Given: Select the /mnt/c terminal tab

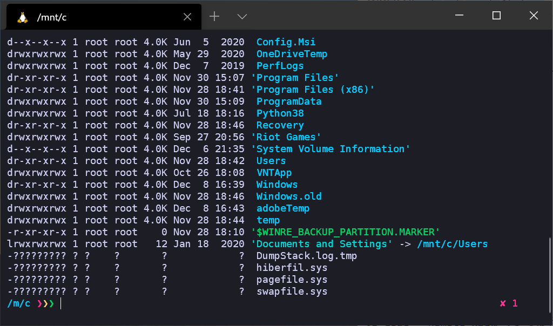Looking at the screenshot, I should click(104, 17).
